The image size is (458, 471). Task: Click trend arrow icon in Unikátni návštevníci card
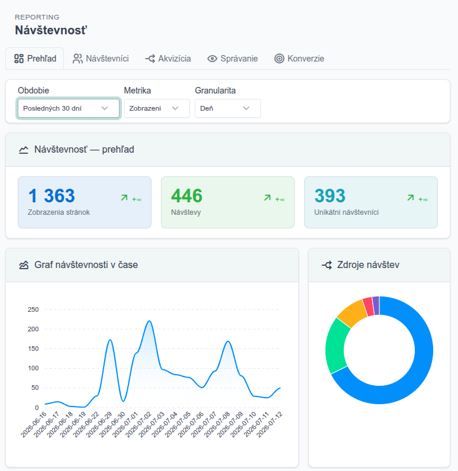(x=411, y=198)
